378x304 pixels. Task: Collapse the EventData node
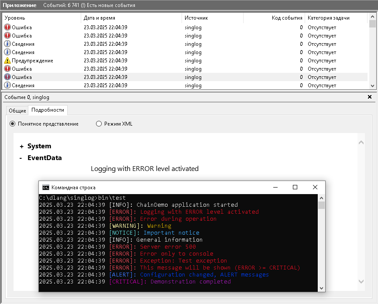coord(21,158)
